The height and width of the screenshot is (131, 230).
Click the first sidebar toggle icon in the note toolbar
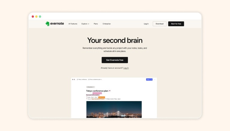tap(72, 80)
